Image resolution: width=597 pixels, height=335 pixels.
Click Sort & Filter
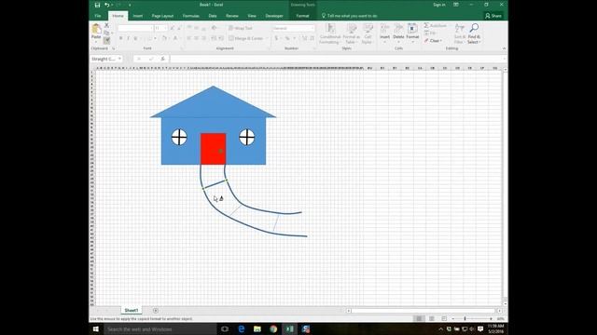pyautogui.click(x=460, y=33)
